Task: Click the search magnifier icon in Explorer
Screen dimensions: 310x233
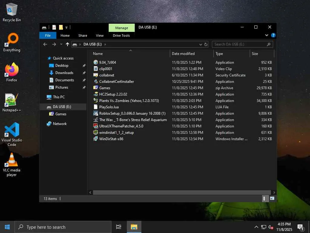Action: 269,44
